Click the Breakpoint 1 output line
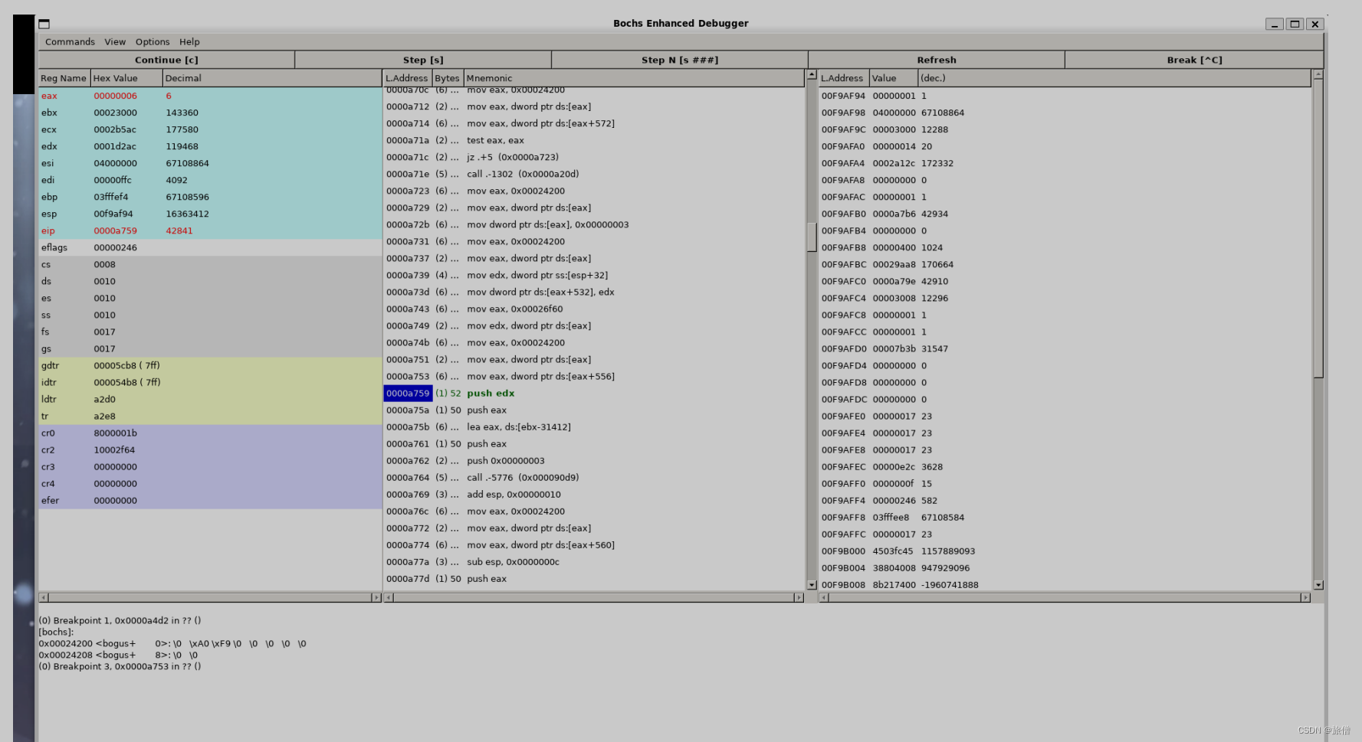This screenshot has width=1362, height=742. [x=120, y=620]
